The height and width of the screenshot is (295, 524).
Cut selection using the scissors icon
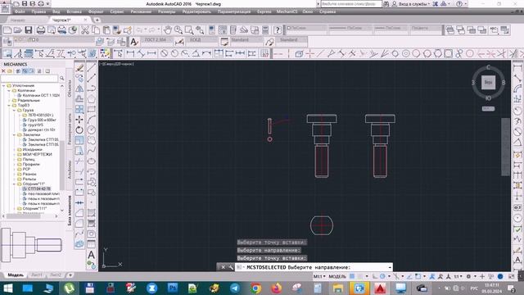pyautogui.click(x=85, y=30)
